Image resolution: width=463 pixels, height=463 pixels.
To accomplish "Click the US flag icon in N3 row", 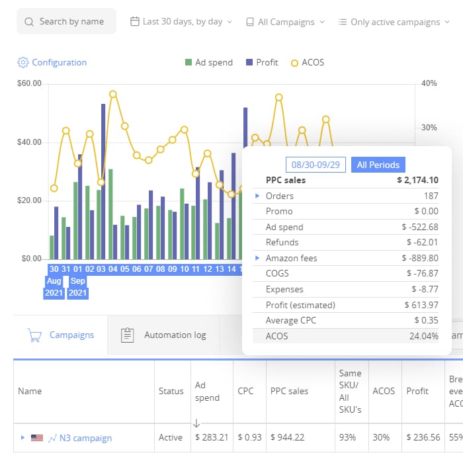I will 36,438.
